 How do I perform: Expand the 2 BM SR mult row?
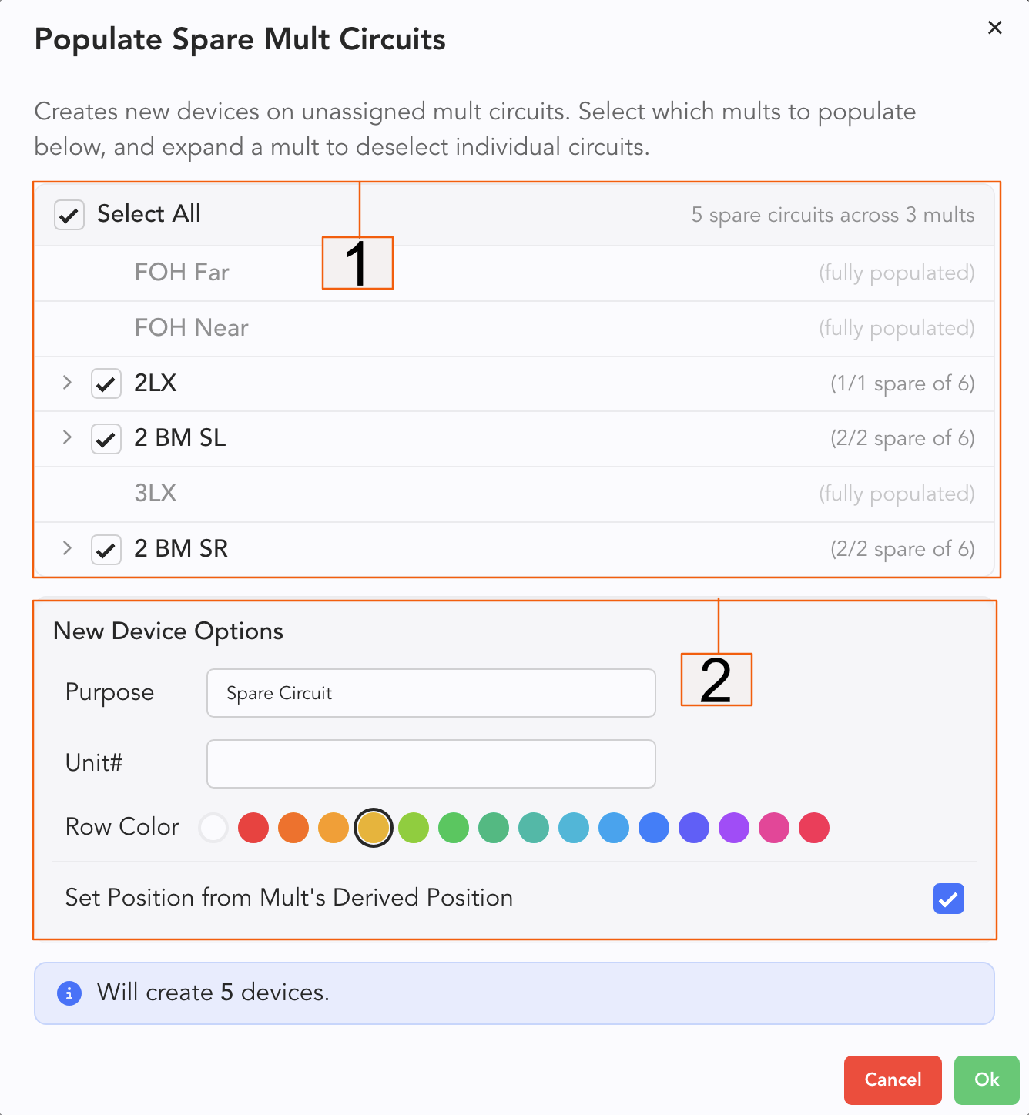(x=67, y=549)
